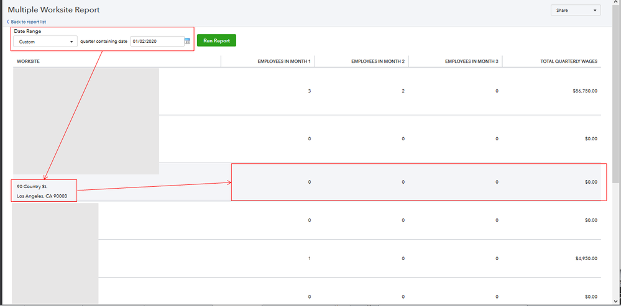Select Total Quarterly Wages header
The image size is (621, 306).
pyautogui.click(x=569, y=61)
